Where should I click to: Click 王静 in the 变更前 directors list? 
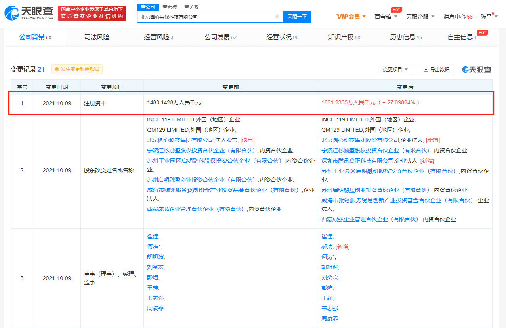pos(153,288)
